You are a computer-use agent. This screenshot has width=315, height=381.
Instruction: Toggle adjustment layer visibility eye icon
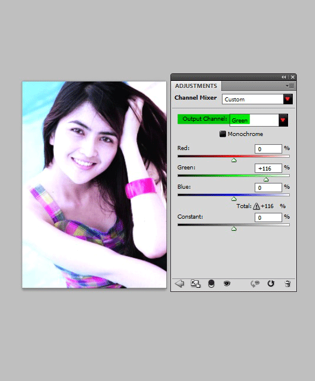227,283
